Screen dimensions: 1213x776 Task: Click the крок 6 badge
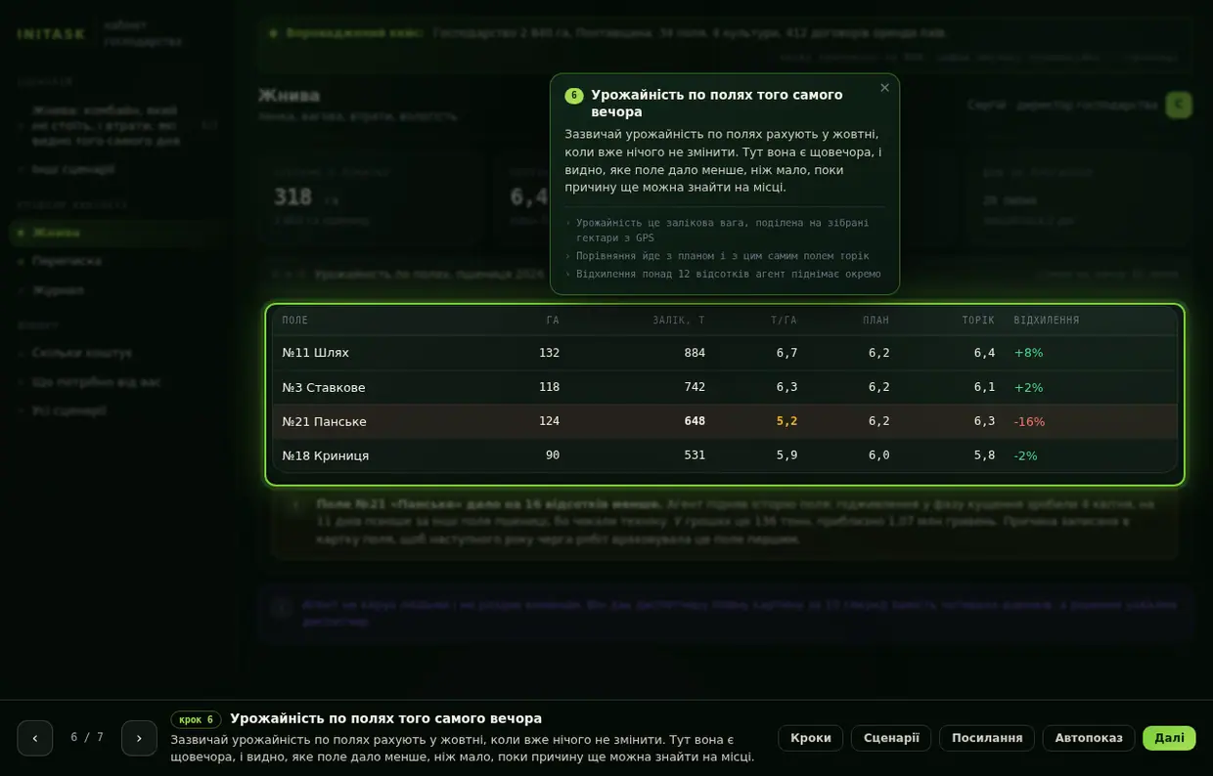pos(196,719)
